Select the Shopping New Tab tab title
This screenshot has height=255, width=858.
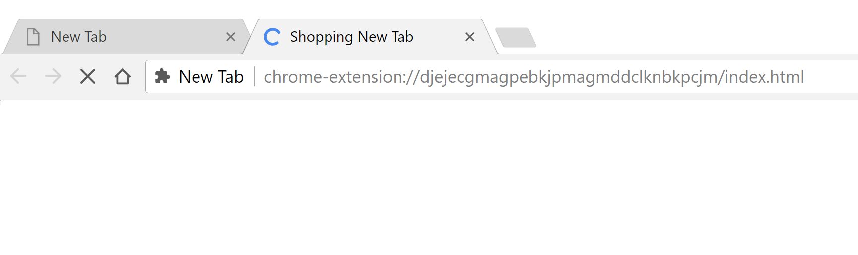tap(351, 37)
